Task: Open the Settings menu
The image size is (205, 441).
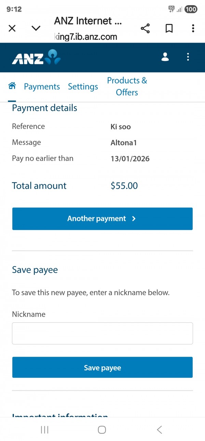Action: [83, 87]
